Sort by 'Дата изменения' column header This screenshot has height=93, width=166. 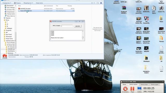click(x=48, y=6)
